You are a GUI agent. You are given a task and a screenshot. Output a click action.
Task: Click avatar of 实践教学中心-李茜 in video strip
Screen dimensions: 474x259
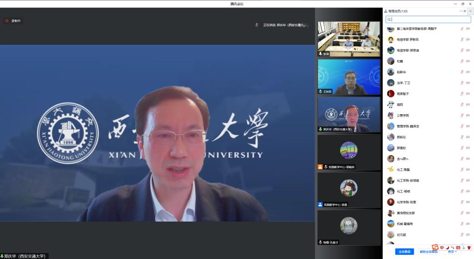coord(349,187)
